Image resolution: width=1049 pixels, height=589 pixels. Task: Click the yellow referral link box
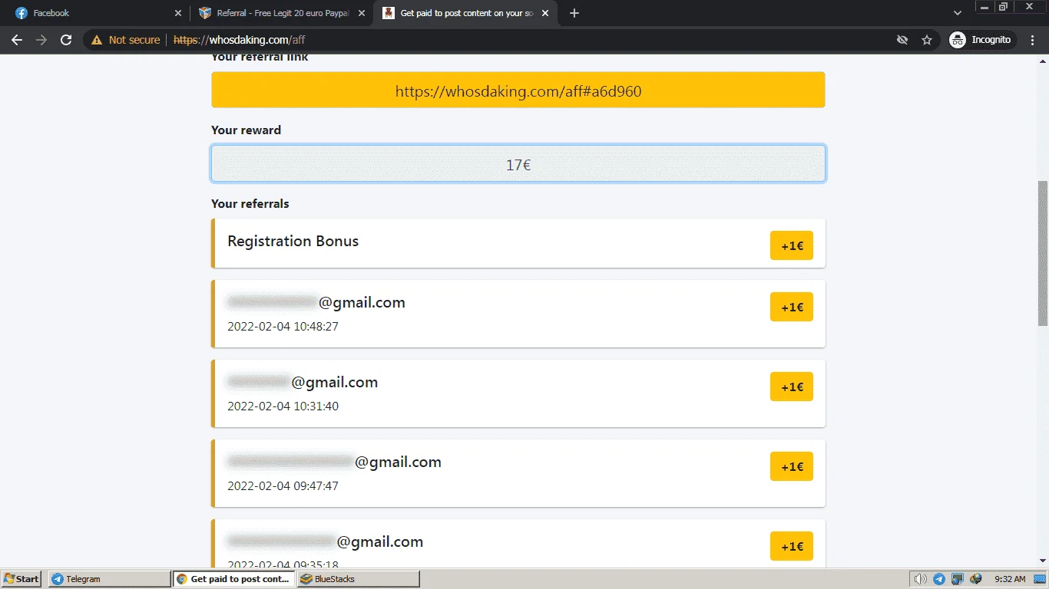pos(518,90)
